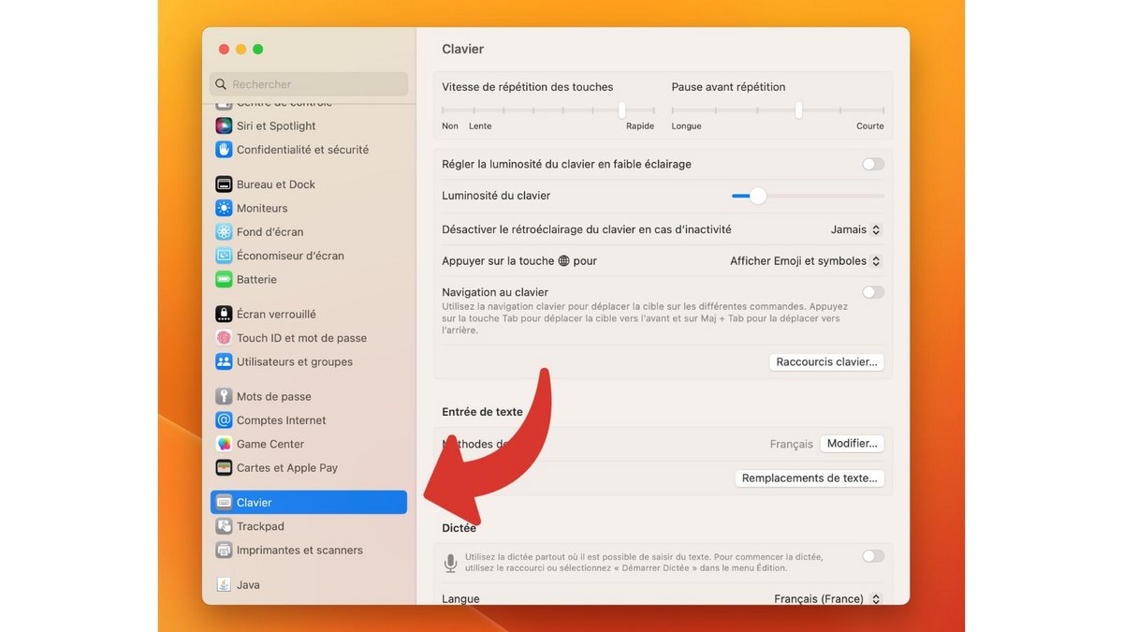1123x632 pixels.
Task: Click the Français input source label
Action: point(792,444)
